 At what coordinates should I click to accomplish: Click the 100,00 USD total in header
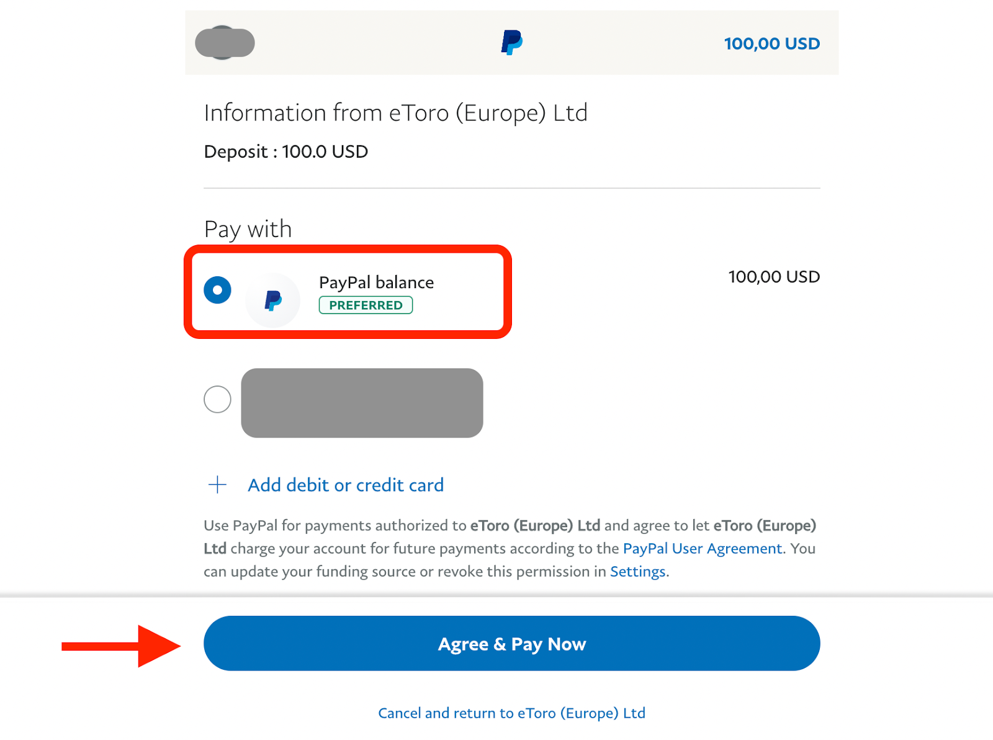[x=772, y=43]
